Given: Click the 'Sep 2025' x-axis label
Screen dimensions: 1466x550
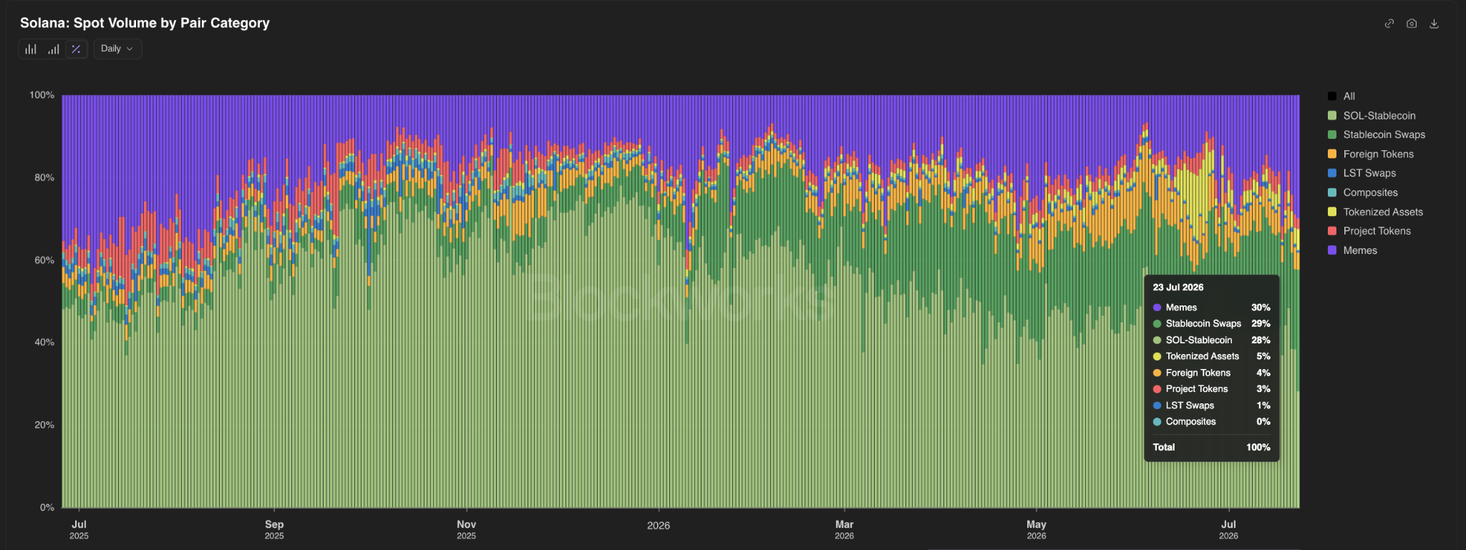Looking at the screenshot, I should (x=274, y=529).
